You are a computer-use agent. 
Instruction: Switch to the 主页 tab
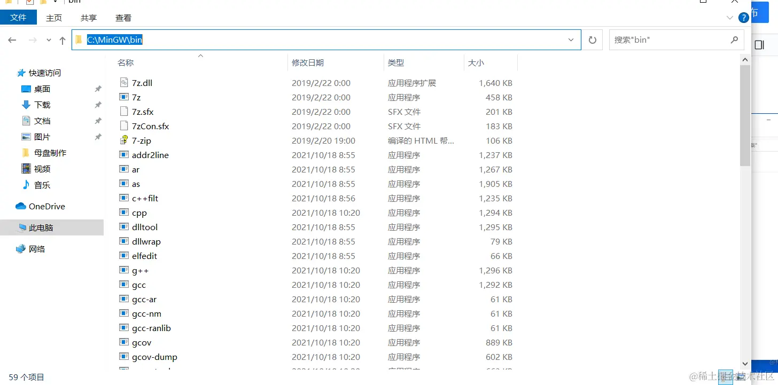pyautogui.click(x=54, y=18)
